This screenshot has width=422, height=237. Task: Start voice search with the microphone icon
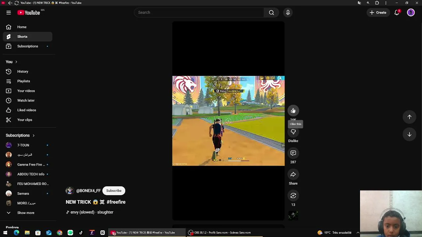(x=288, y=13)
